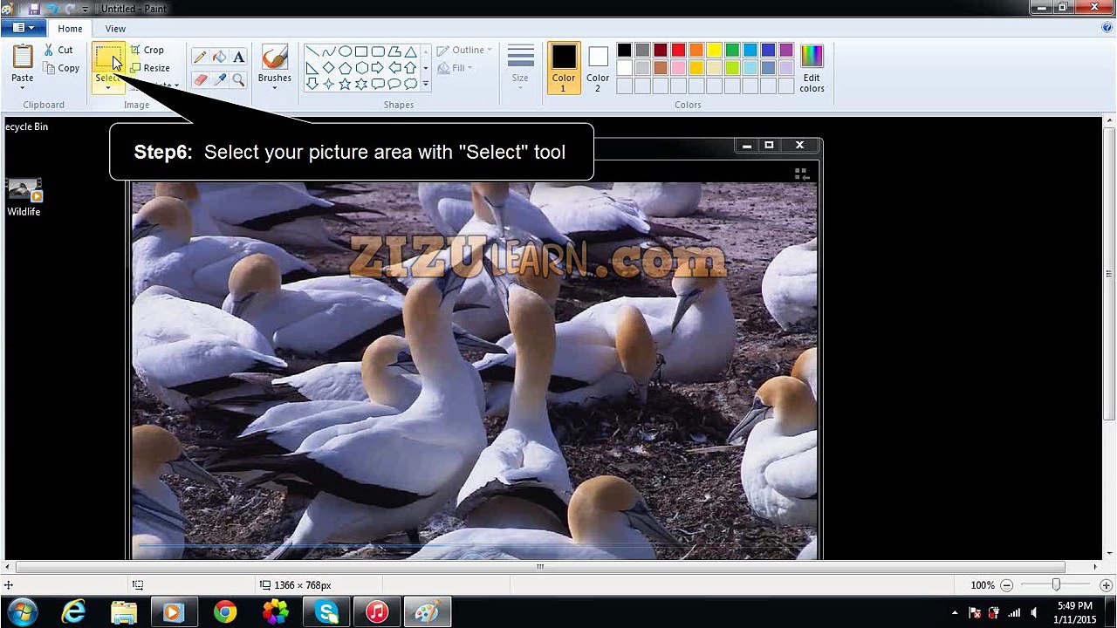Screen dimensions: 1117x628
Task: Activate Color 1 foreground selector
Action: [x=564, y=68]
